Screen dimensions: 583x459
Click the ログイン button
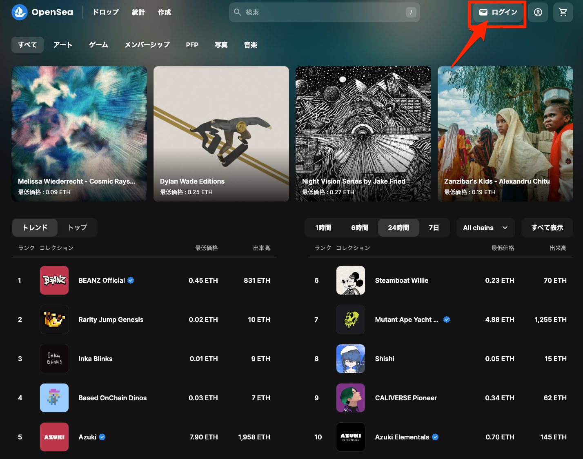click(x=498, y=12)
